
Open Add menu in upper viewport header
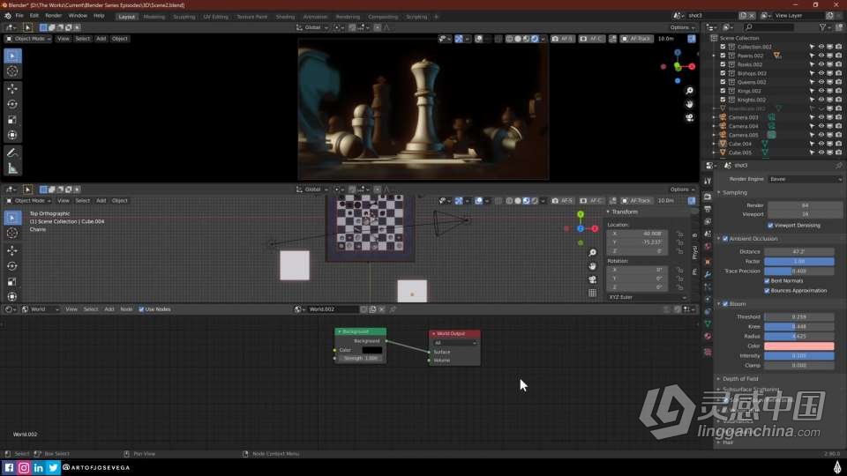pos(101,39)
